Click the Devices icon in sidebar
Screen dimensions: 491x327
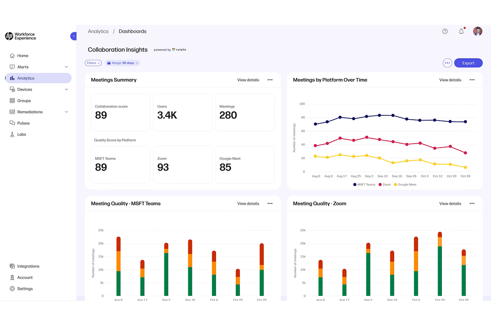click(x=12, y=90)
